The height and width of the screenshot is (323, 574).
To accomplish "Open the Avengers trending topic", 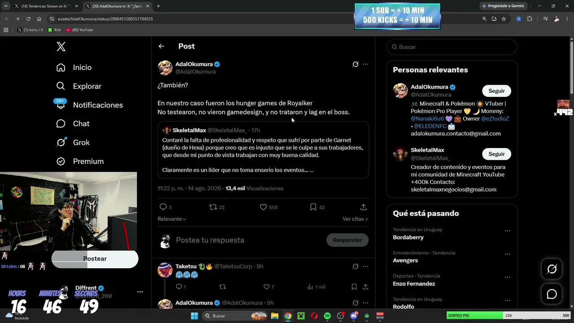I will pyautogui.click(x=405, y=261).
